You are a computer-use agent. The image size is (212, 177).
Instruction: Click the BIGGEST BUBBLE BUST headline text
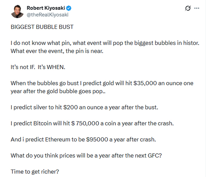pyautogui.click(x=42, y=27)
